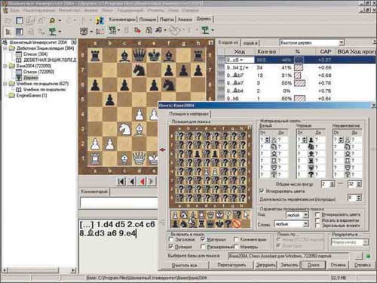Open the Справка menu in the menu bar

point(190,11)
